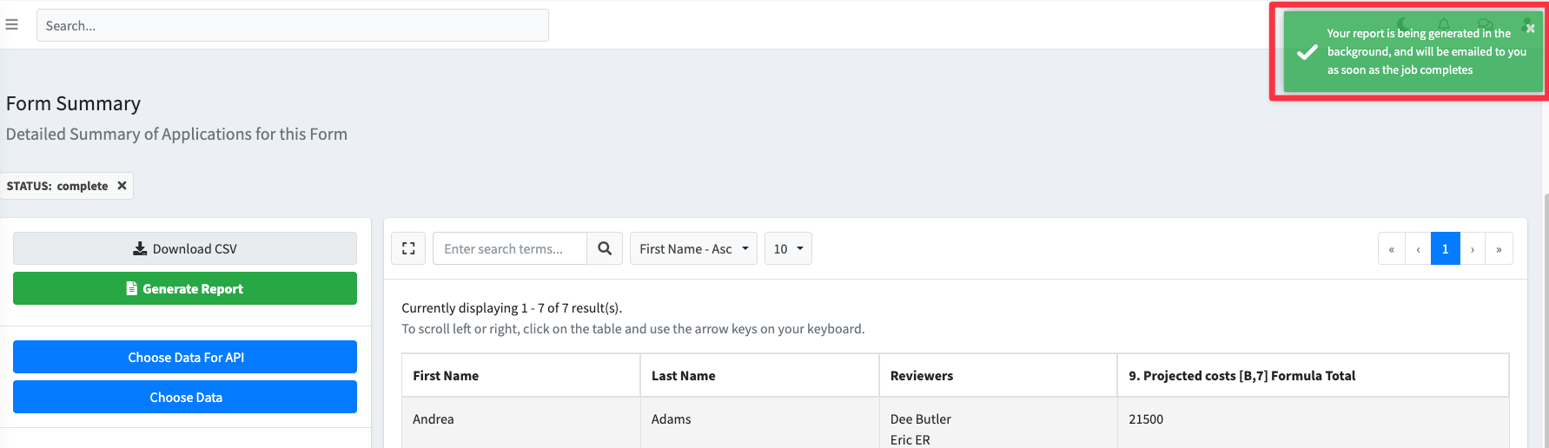The height and width of the screenshot is (448, 1549).
Task: Click the Reviewers column header
Action: click(x=922, y=376)
